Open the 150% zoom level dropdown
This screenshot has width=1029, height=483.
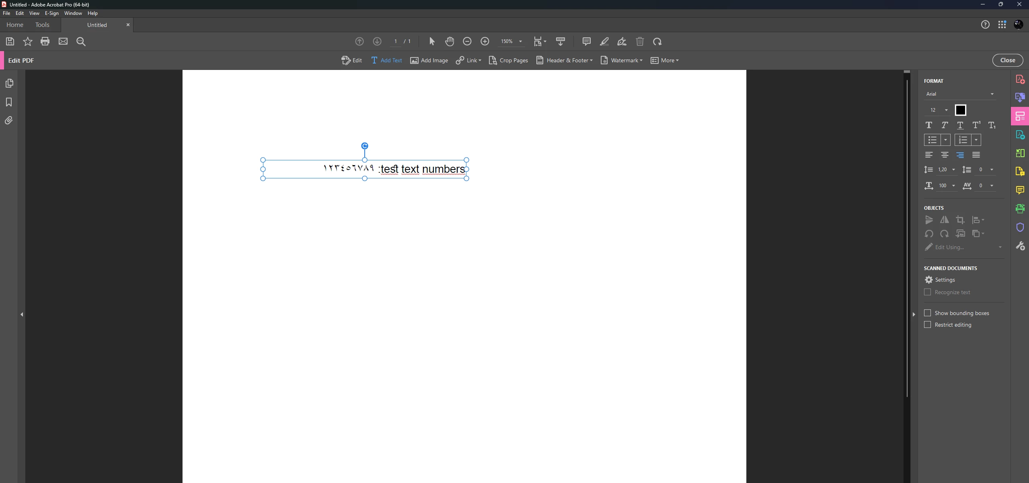[520, 41]
